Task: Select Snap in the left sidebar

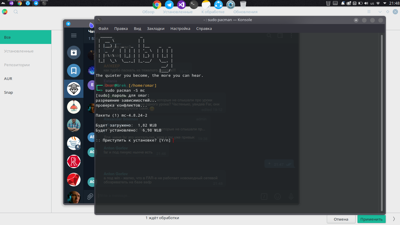Action: coord(25,92)
